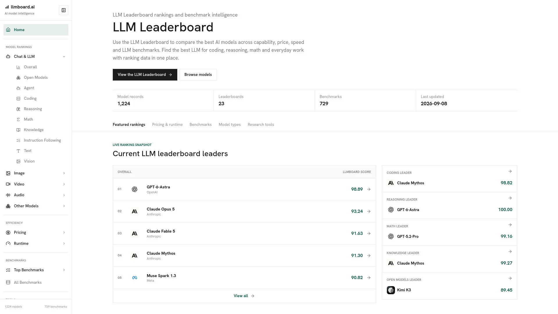The width and height of the screenshot is (558, 314).
Task: Open the Knowledge Leader card for Claude Mythos
Action: click(449, 259)
